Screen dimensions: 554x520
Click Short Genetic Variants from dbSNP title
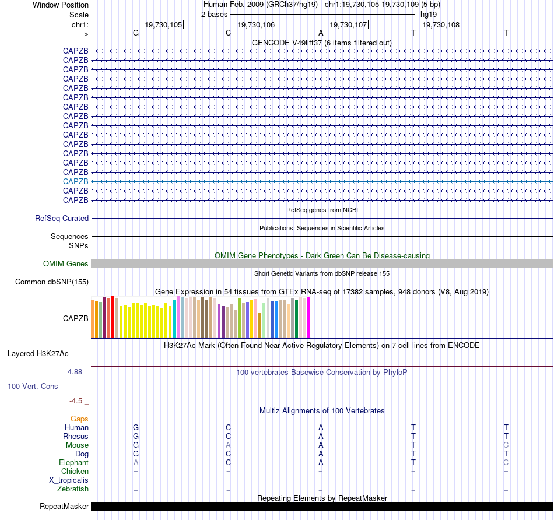[x=322, y=273]
